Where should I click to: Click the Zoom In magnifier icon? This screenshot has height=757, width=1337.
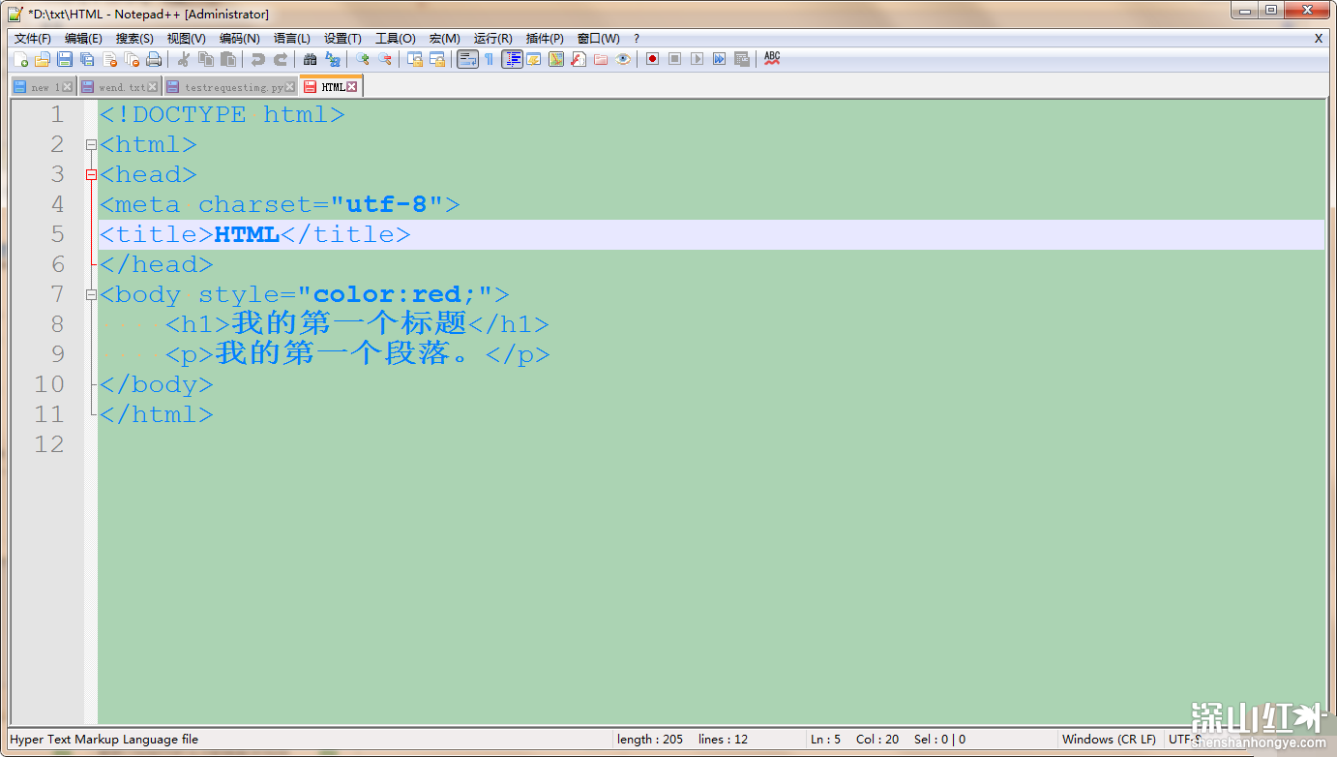click(363, 59)
